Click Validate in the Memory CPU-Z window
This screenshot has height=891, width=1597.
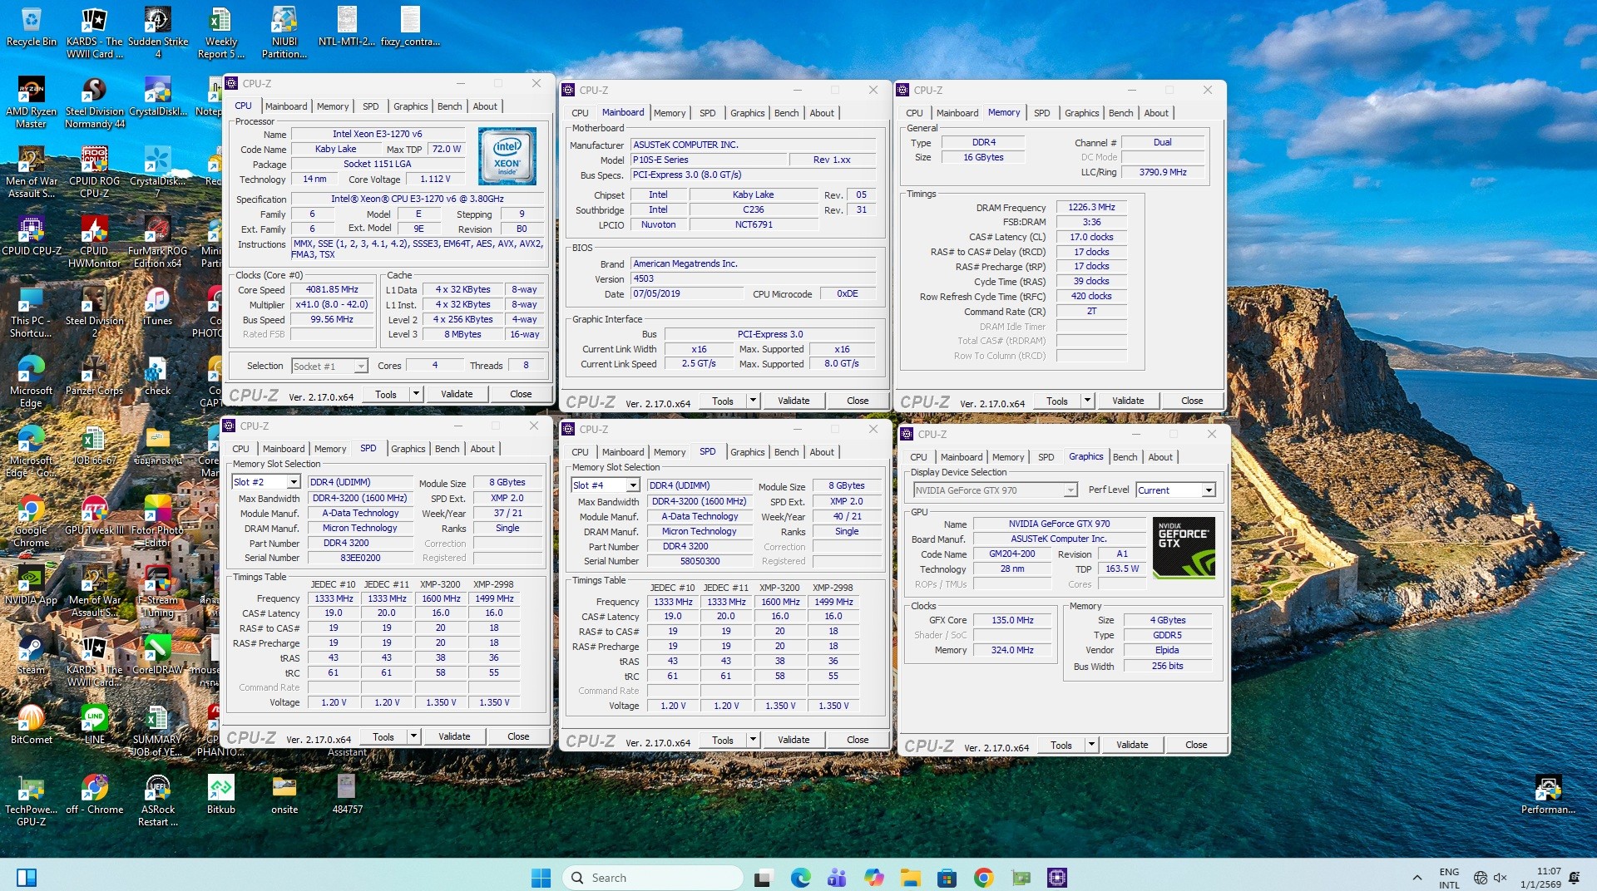pyautogui.click(x=1127, y=401)
